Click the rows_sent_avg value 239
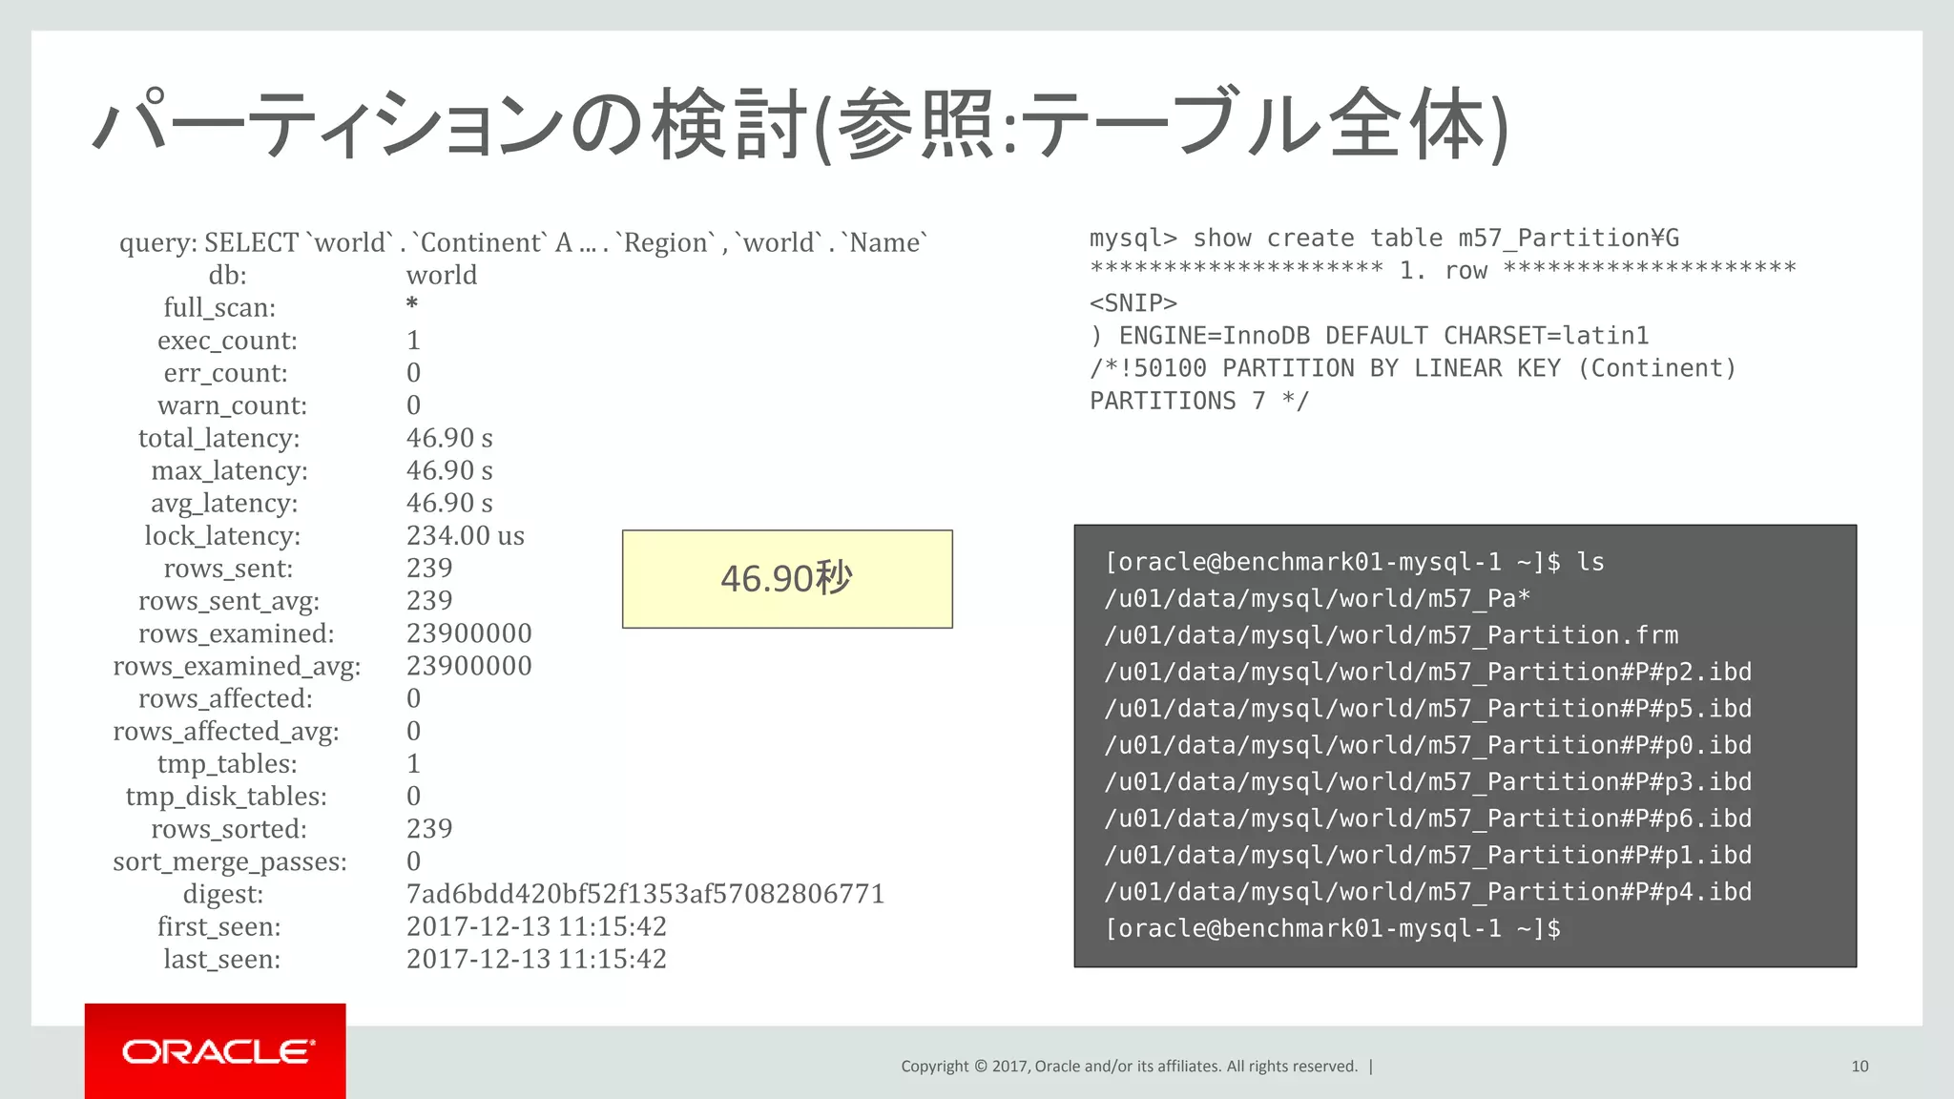The height and width of the screenshot is (1099, 1954). 429,600
